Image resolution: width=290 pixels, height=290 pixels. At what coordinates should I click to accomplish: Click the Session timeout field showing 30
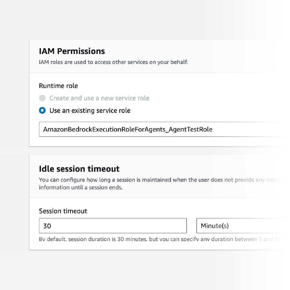tap(113, 226)
